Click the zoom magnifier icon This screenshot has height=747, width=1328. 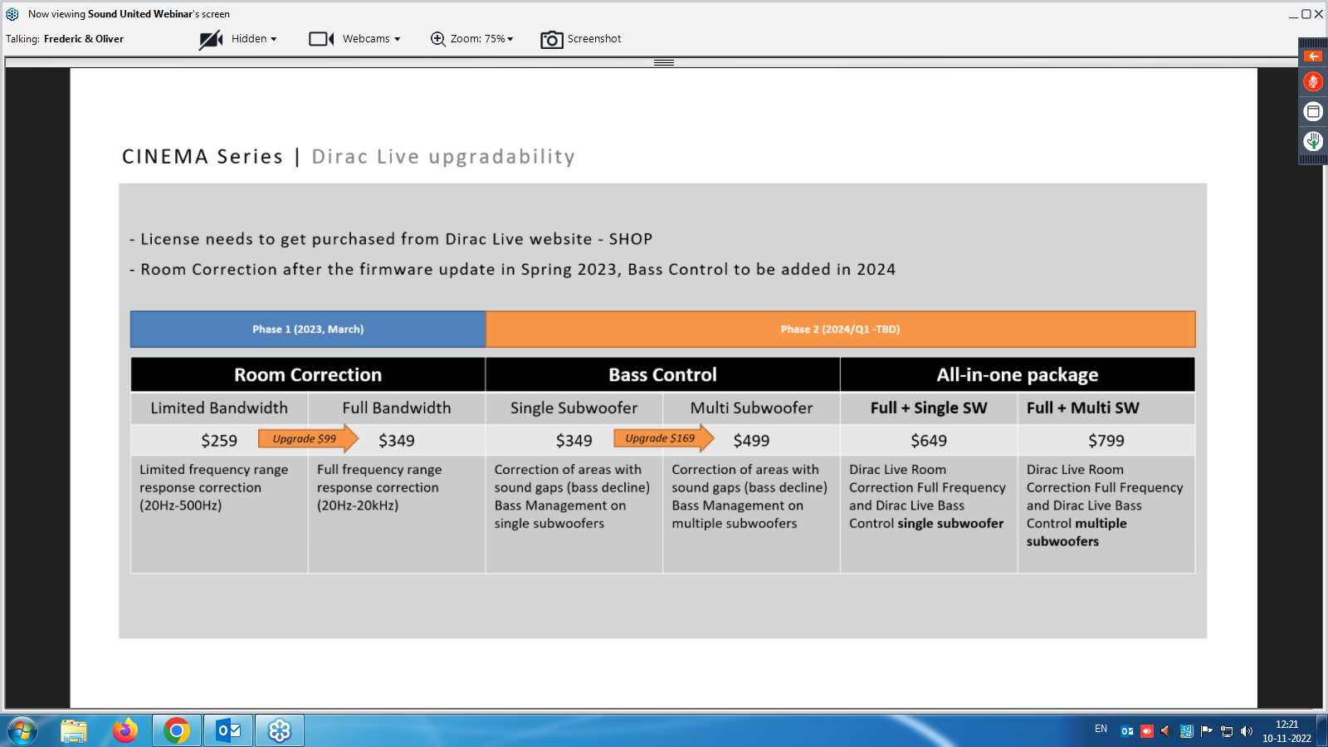[437, 39]
